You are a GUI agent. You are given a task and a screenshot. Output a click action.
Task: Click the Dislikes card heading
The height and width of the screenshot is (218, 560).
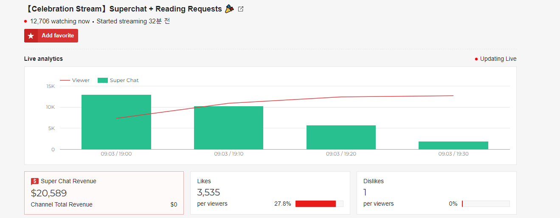tap(374, 181)
